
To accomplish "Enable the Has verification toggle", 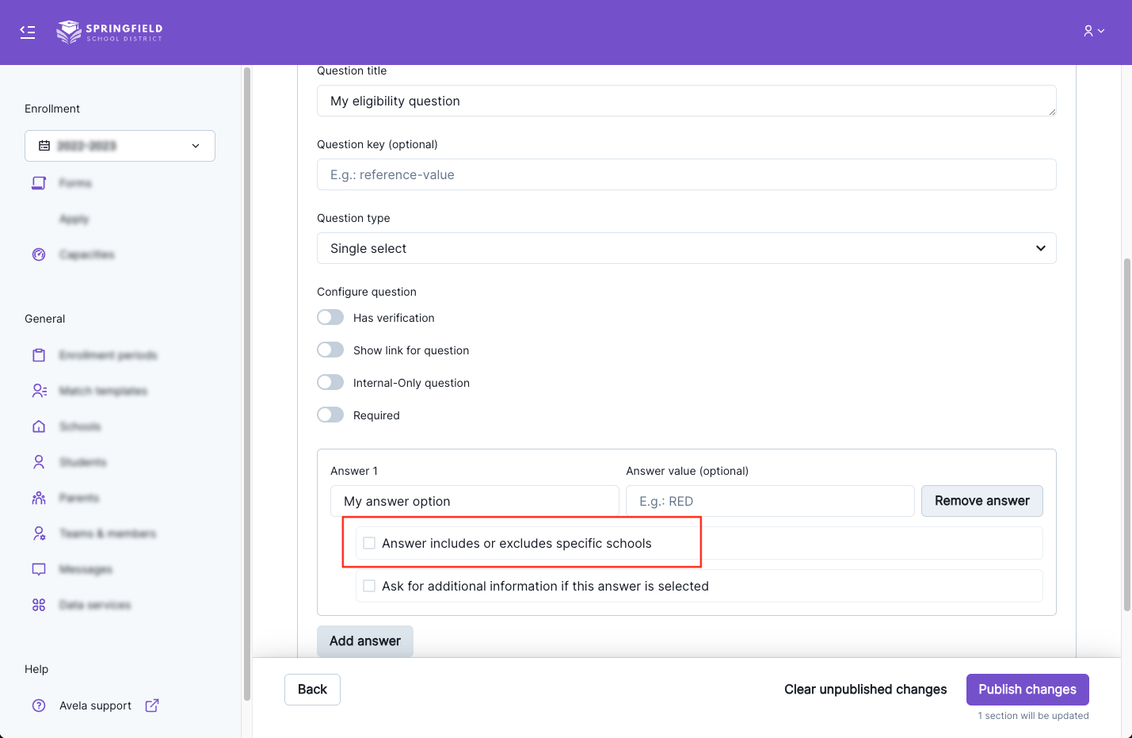I will [x=330, y=318].
